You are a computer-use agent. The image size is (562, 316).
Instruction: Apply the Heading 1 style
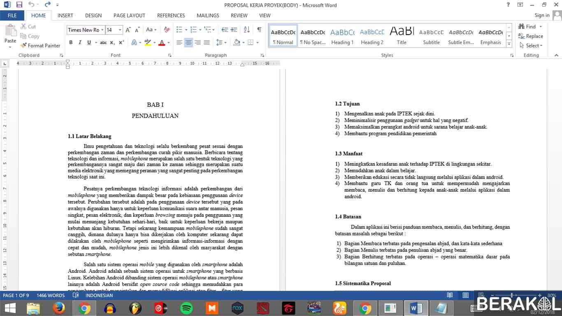tap(342, 36)
